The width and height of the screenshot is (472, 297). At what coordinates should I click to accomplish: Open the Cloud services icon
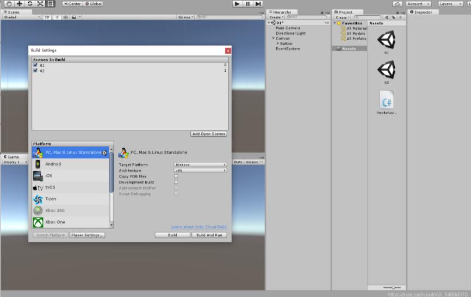pos(397,4)
